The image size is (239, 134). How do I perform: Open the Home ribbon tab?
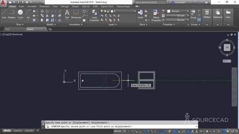pos(12,6)
